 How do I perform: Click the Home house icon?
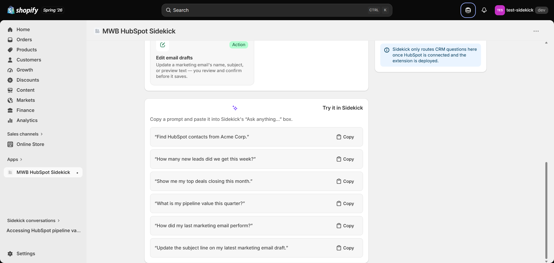click(x=10, y=29)
